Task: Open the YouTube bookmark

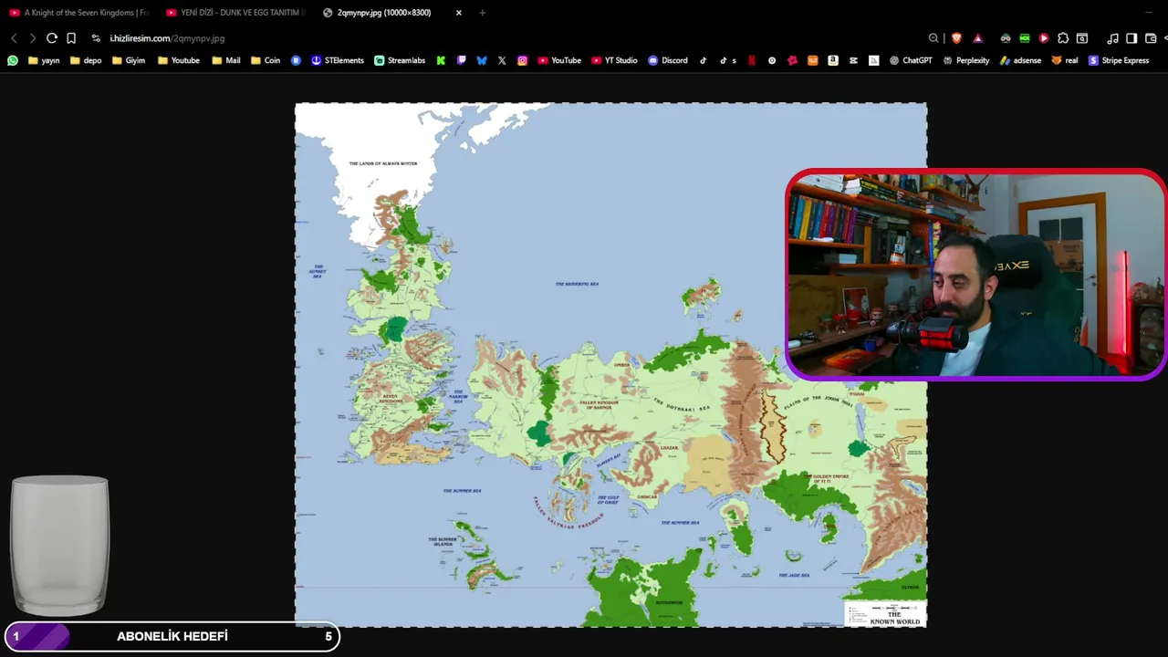Action: point(559,60)
